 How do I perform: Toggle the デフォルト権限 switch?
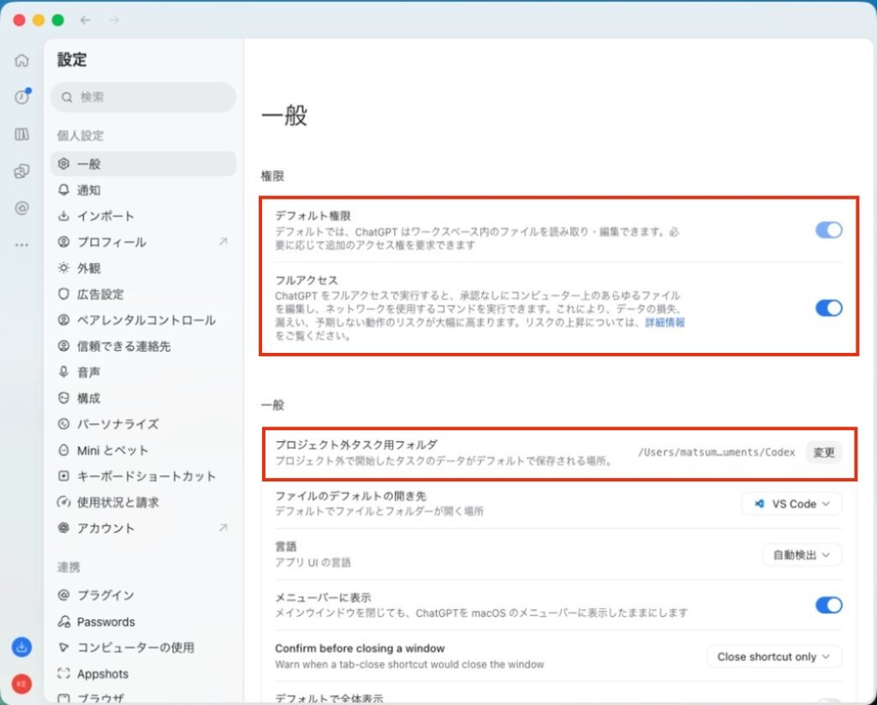tap(828, 230)
